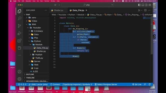Expand the venv folder
This screenshot has width=166, height=93.
tap(27, 18)
